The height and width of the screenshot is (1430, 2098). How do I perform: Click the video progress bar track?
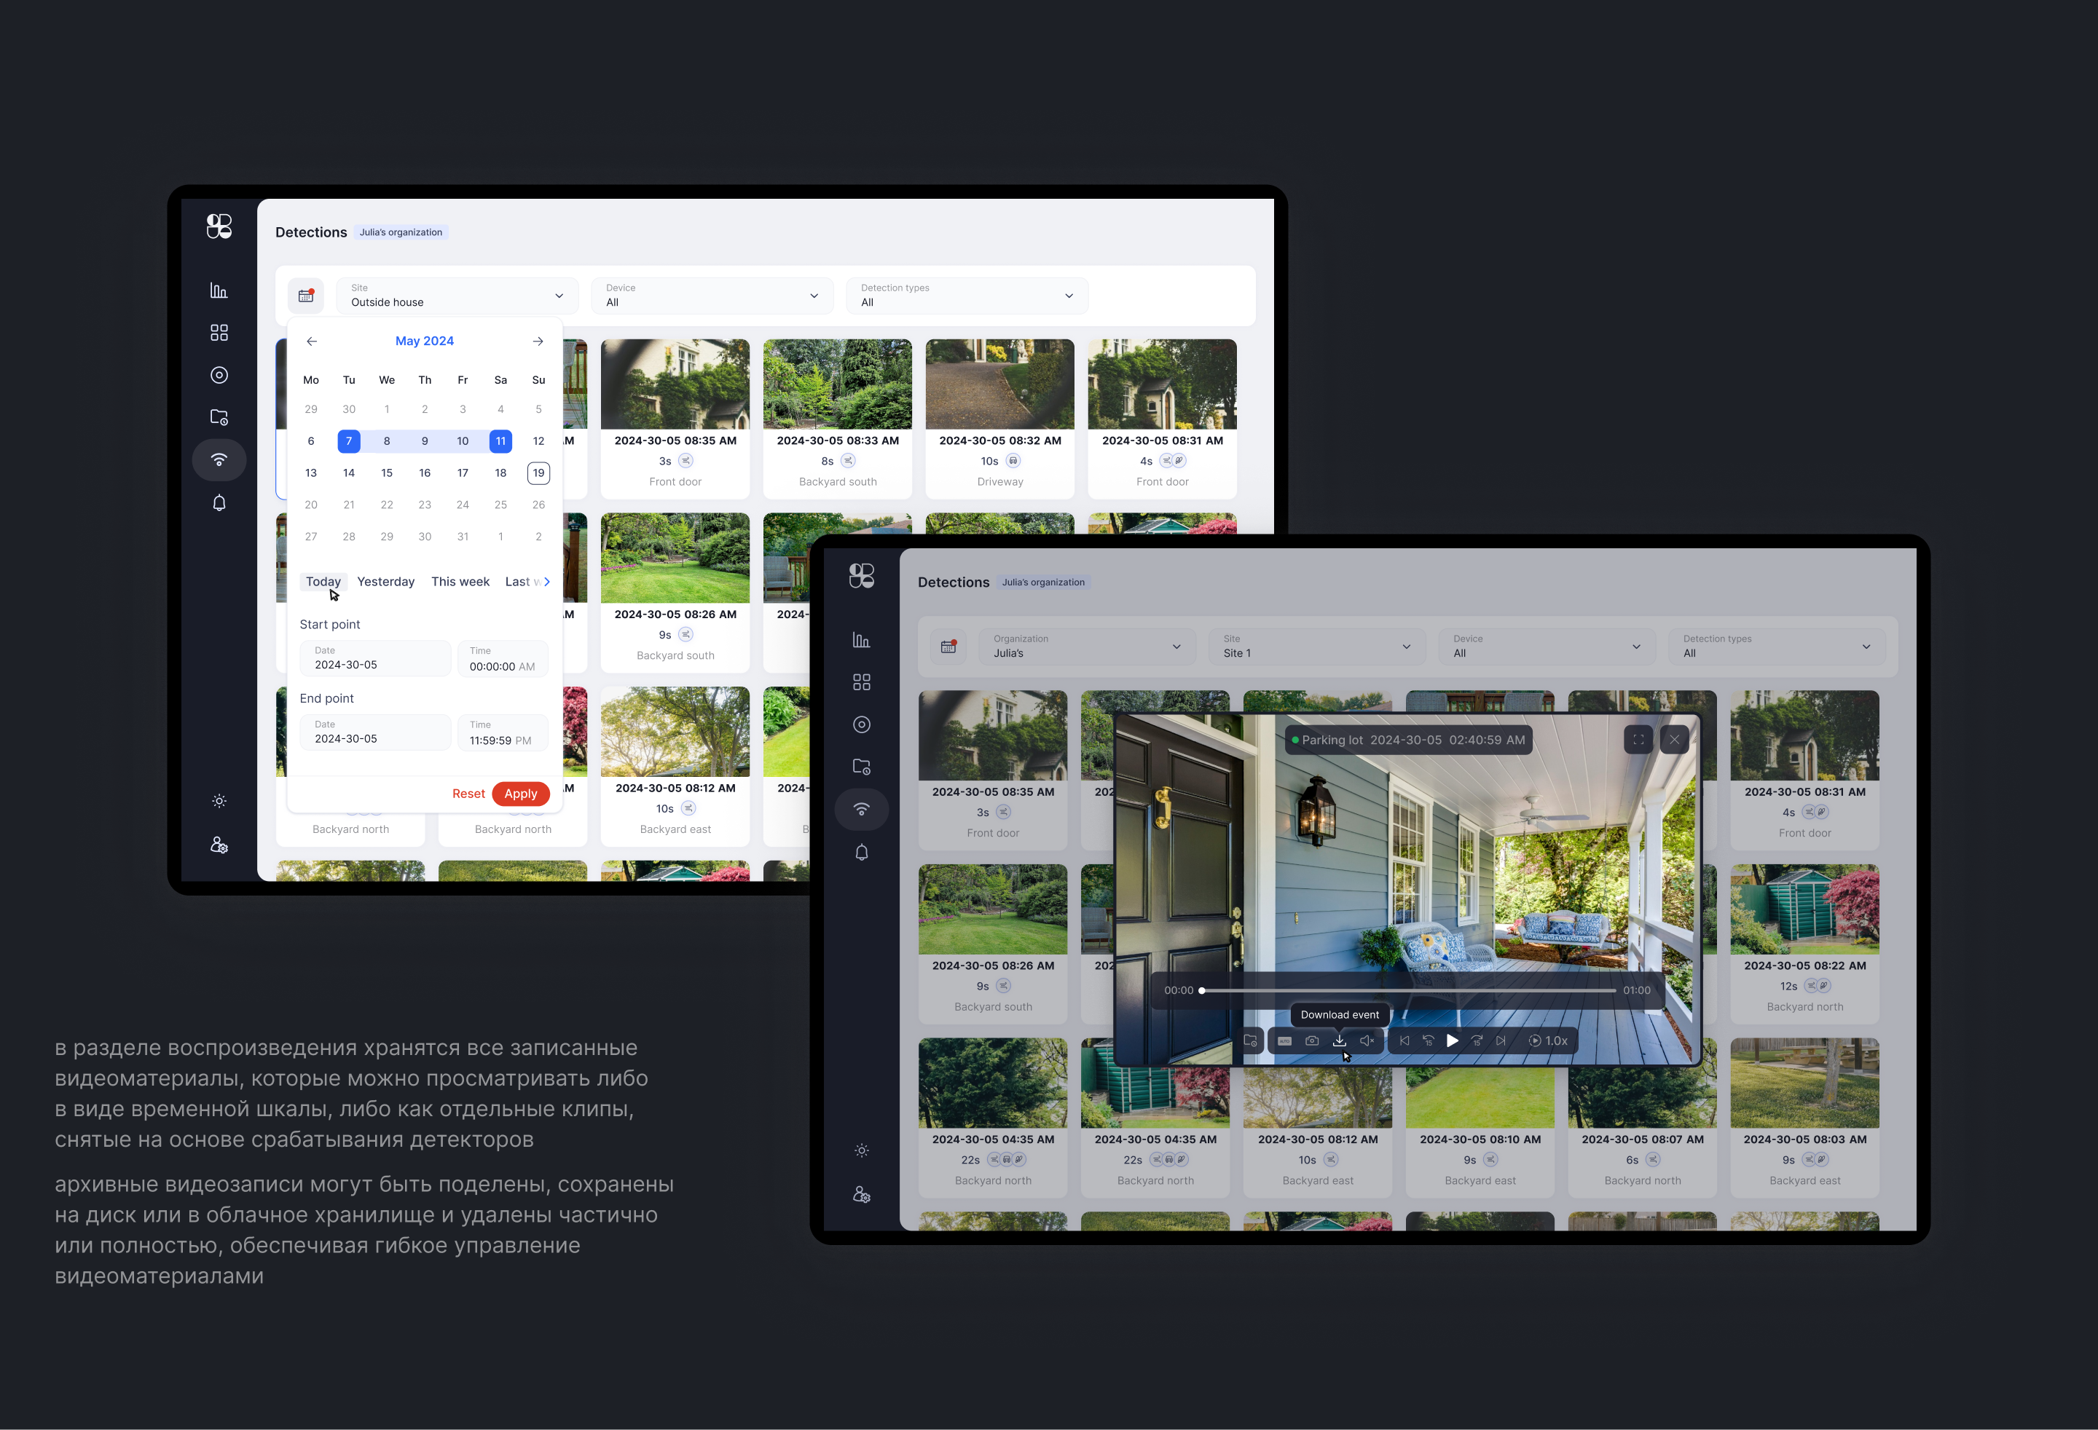[x=1408, y=991]
